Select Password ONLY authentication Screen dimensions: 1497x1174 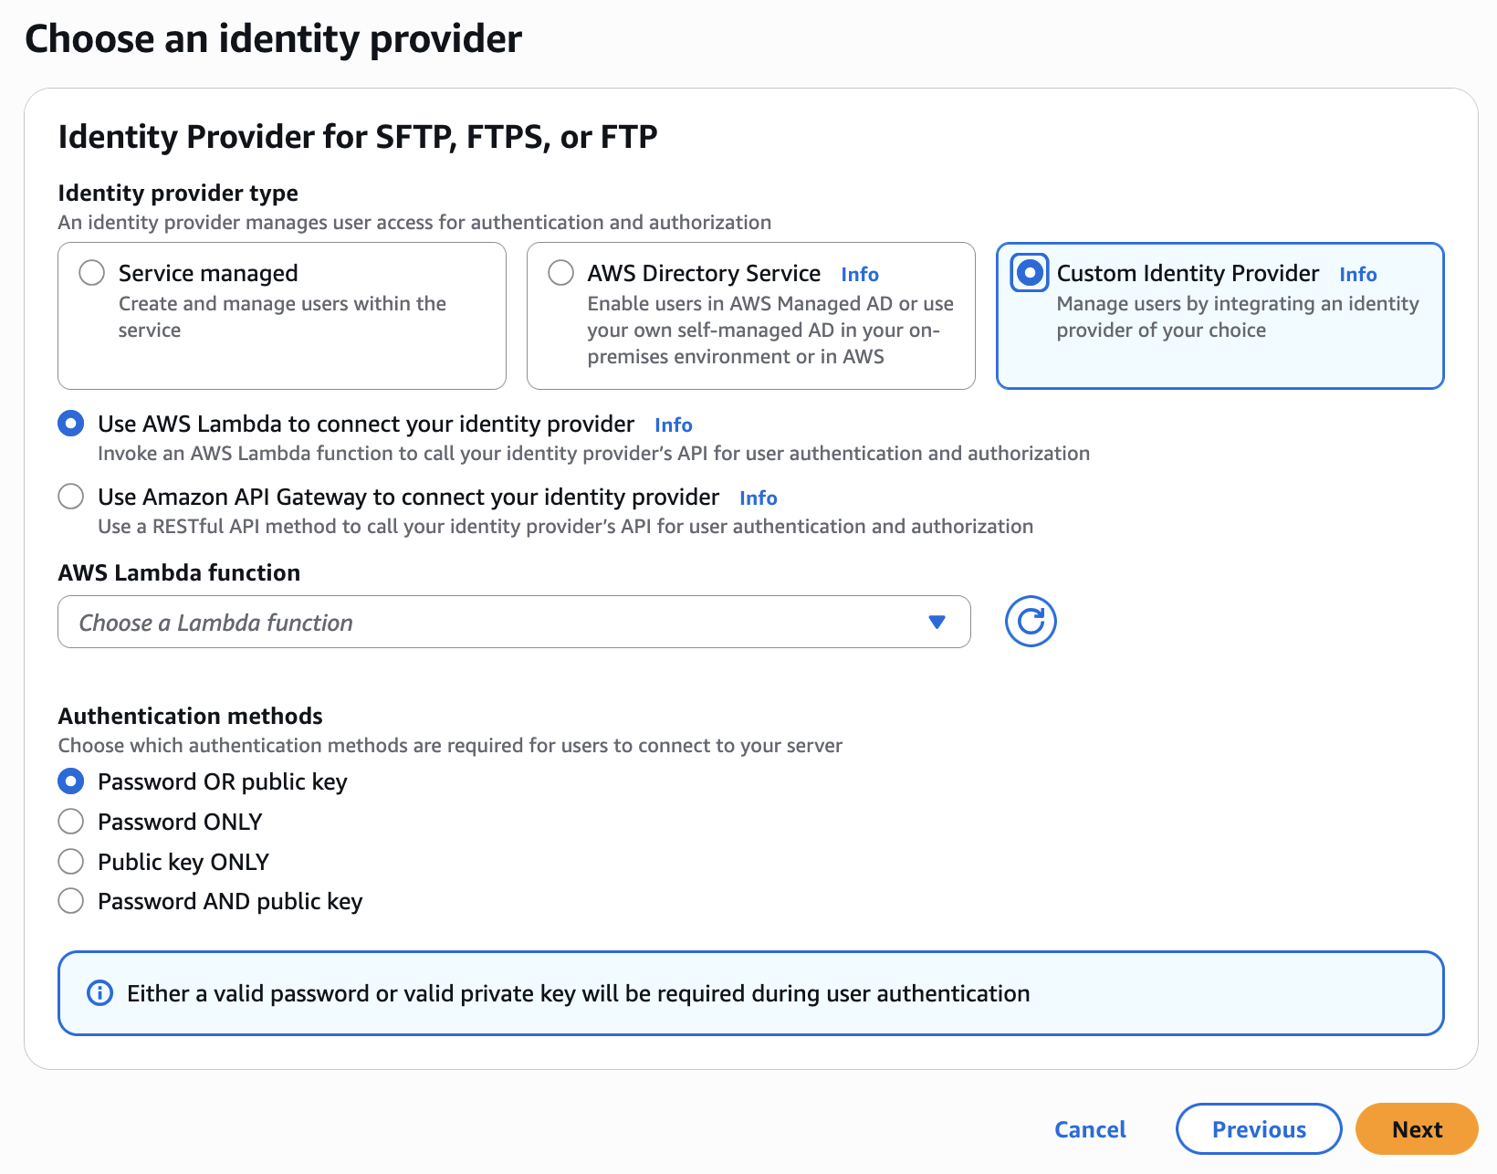(x=71, y=822)
